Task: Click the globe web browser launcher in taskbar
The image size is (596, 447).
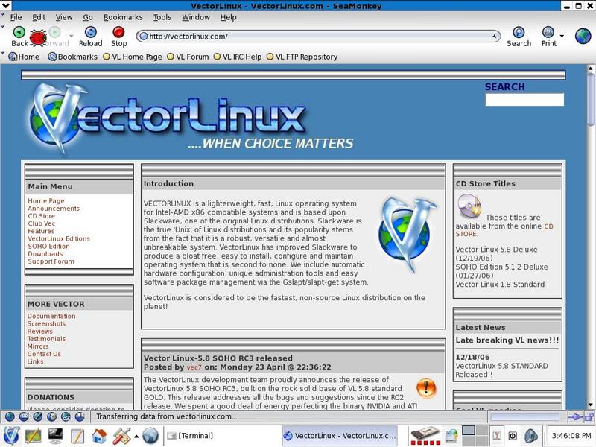Action: click(x=150, y=436)
